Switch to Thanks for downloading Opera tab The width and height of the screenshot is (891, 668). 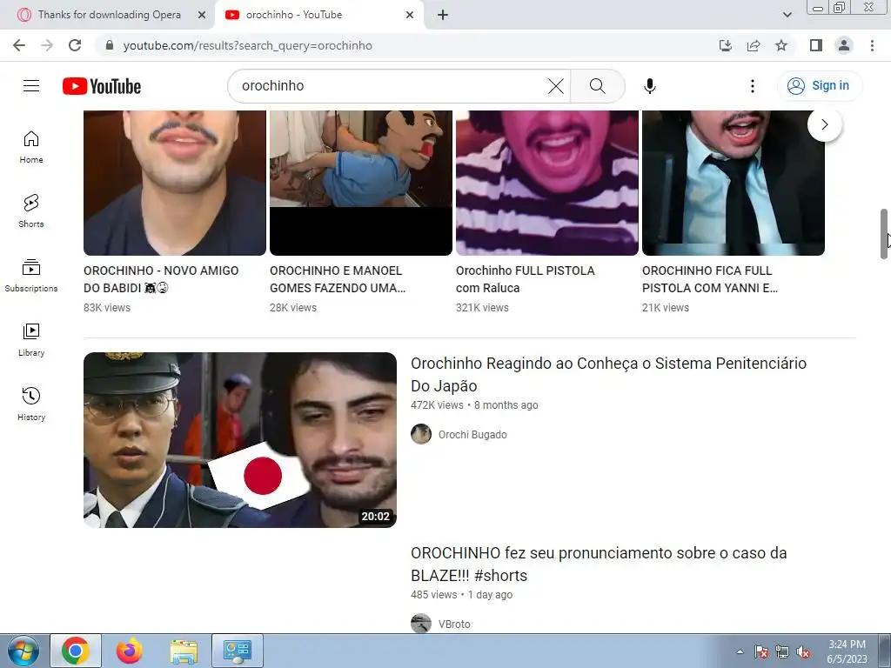[109, 15]
